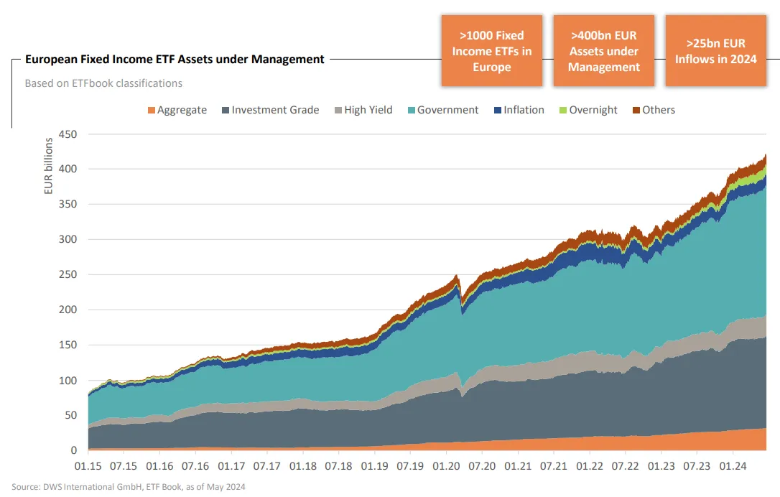Click the DWS International source note
This screenshot has width=780, height=497.
click(129, 487)
